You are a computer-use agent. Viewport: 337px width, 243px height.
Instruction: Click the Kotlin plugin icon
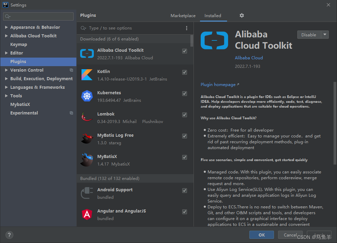click(87, 75)
